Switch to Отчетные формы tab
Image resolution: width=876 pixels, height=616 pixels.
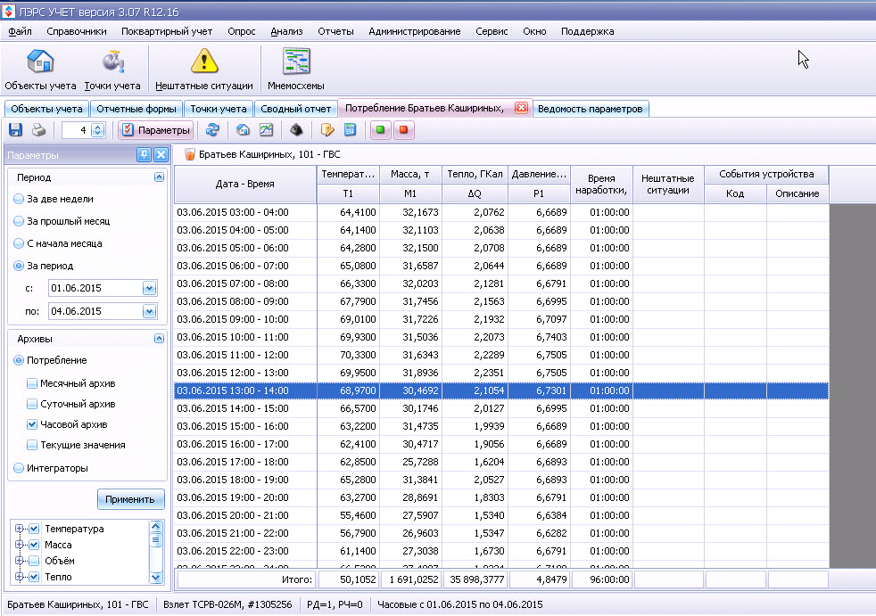coord(136,109)
